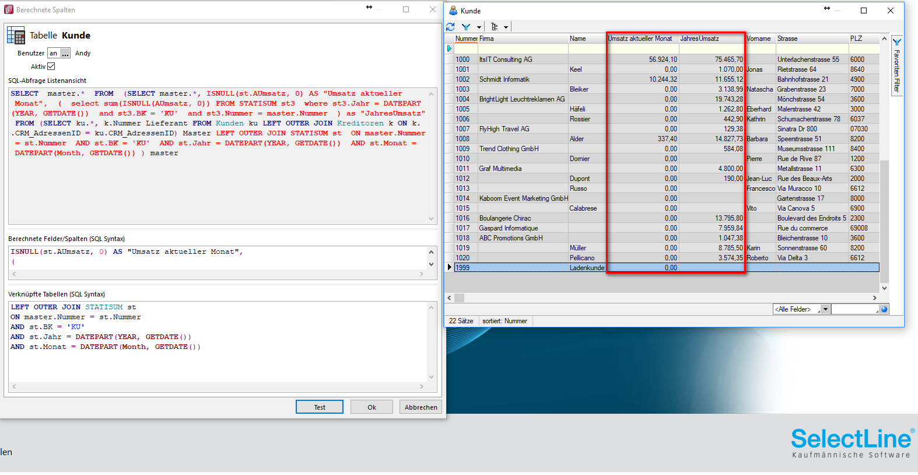Image resolution: width=918 pixels, height=475 pixels.
Task: Click the table calculator icon beside Tabelle Kunde
Action: pos(16,36)
